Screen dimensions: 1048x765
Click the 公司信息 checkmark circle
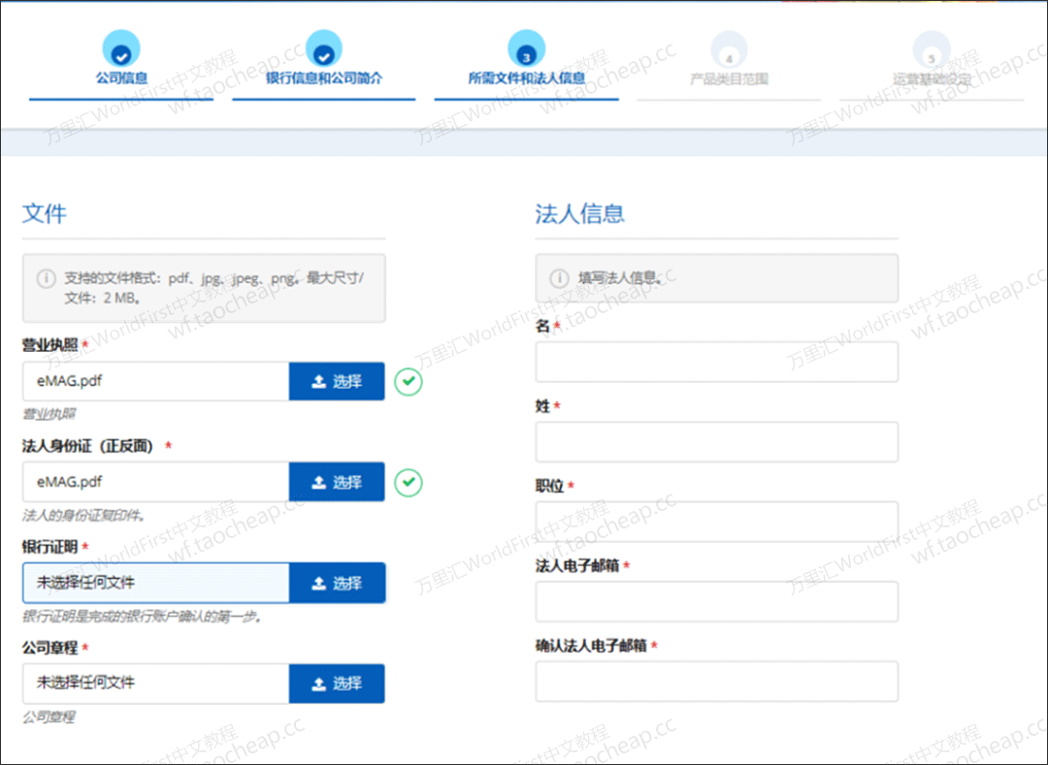pyautogui.click(x=121, y=48)
